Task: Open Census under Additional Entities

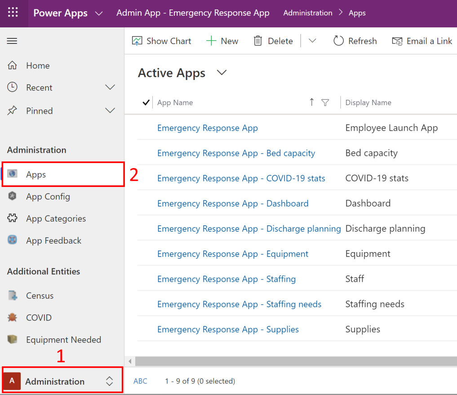Action: click(40, 296)
